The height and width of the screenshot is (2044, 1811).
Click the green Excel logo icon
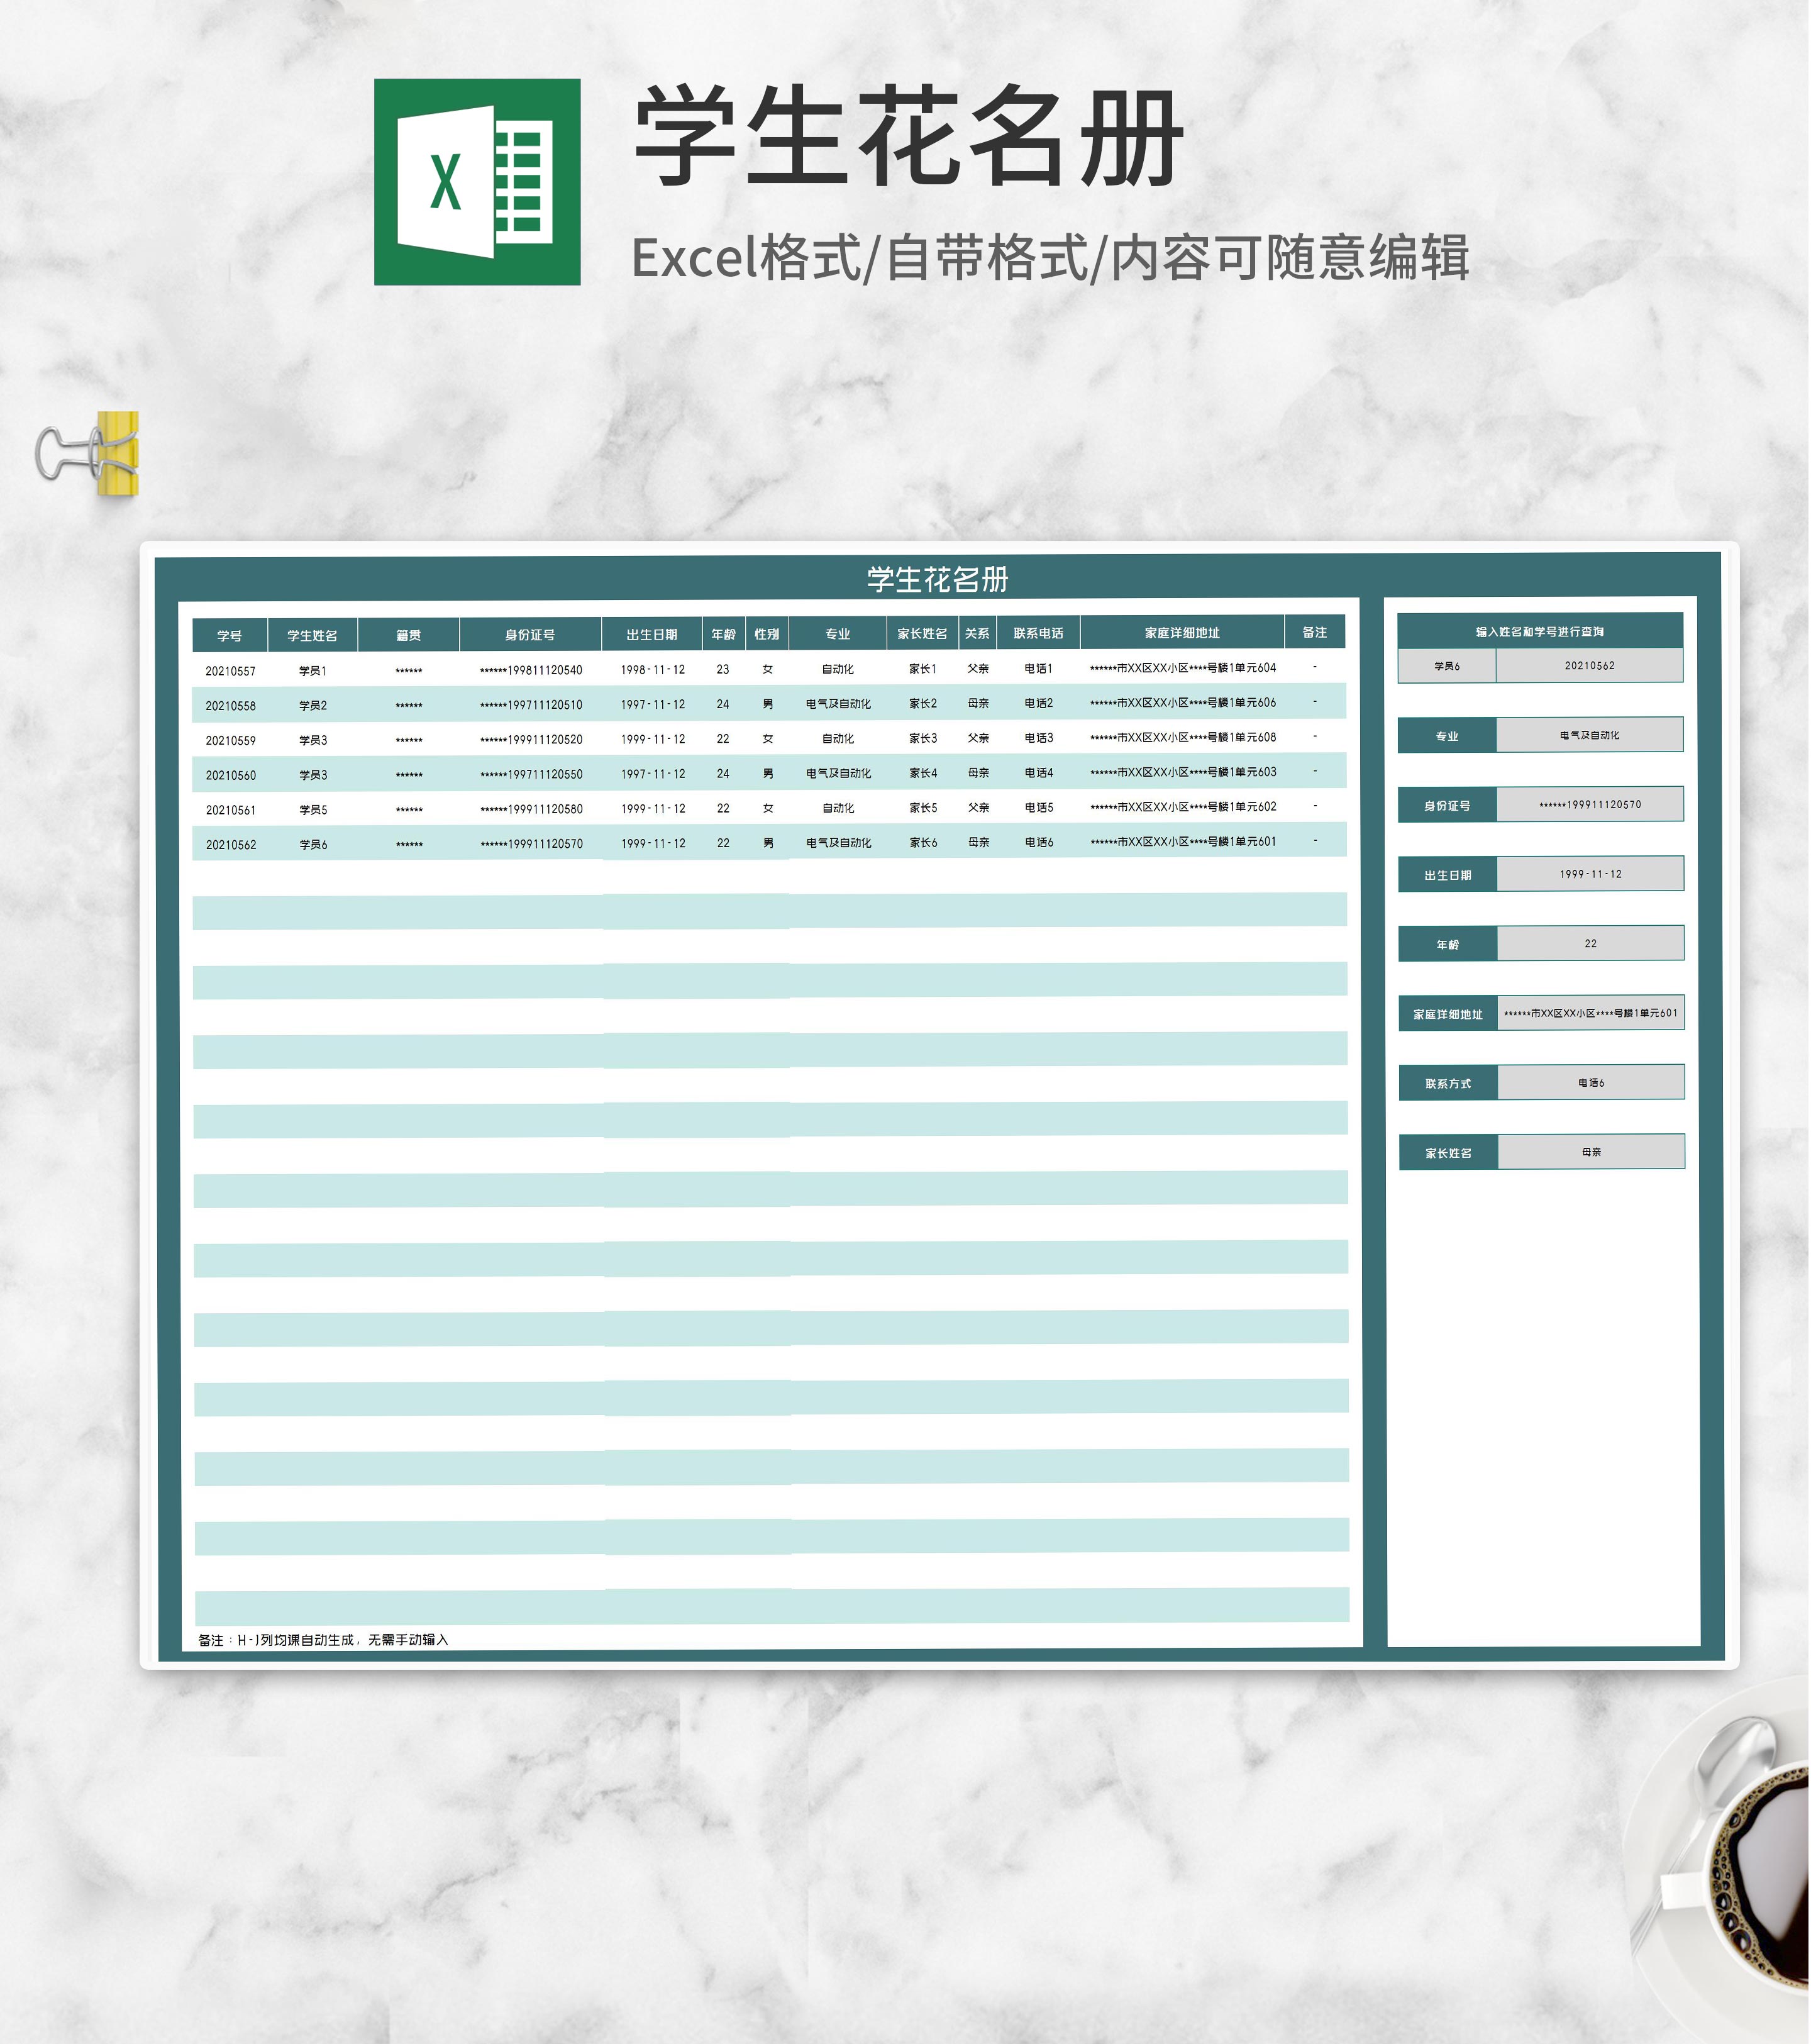tap(477, 182)
